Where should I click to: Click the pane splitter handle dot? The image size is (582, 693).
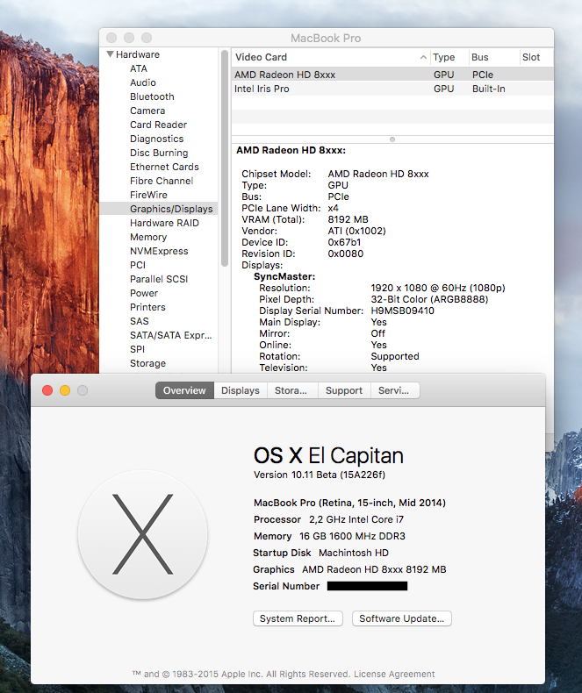[x=392, y=139]
